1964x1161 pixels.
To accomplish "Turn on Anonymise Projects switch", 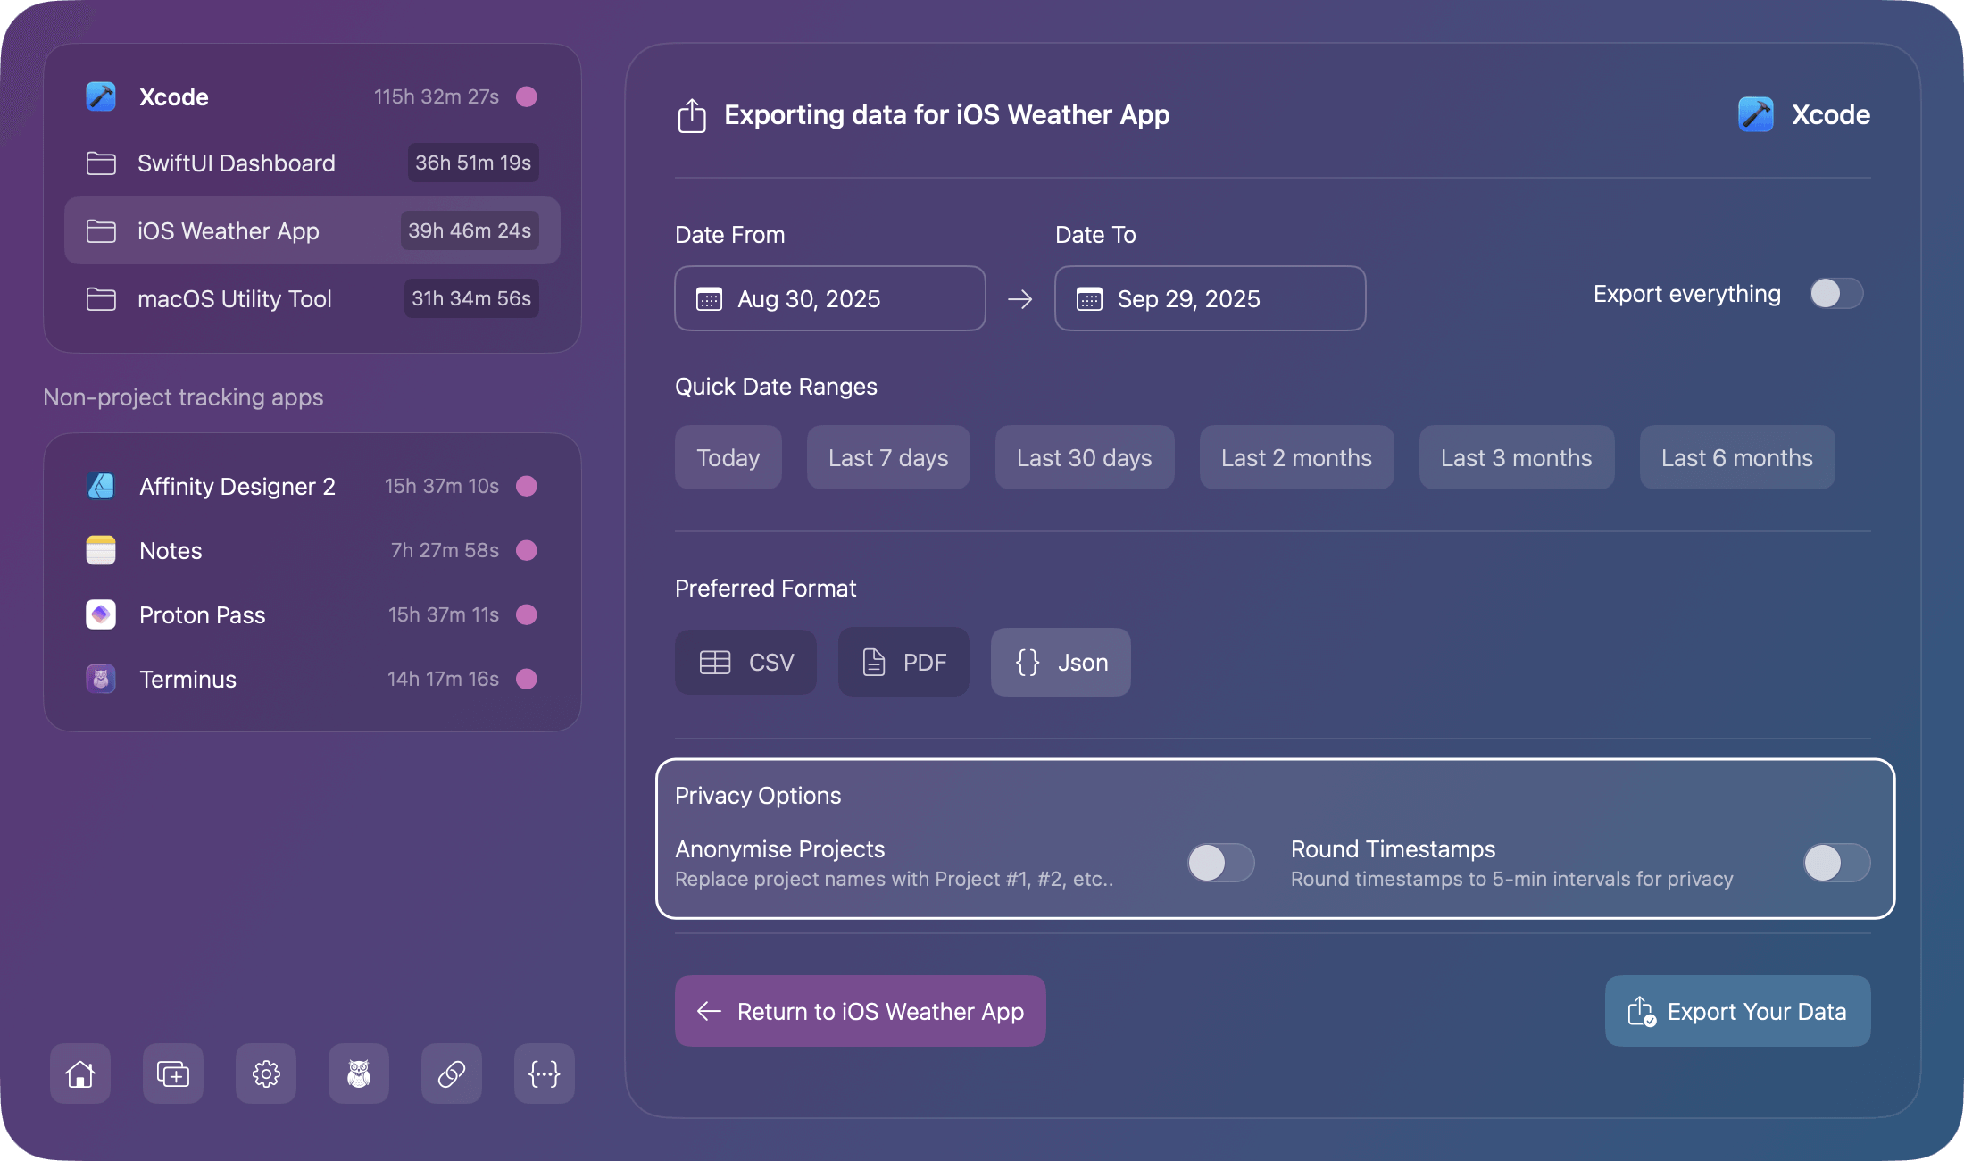I will tap(1220, 863).
